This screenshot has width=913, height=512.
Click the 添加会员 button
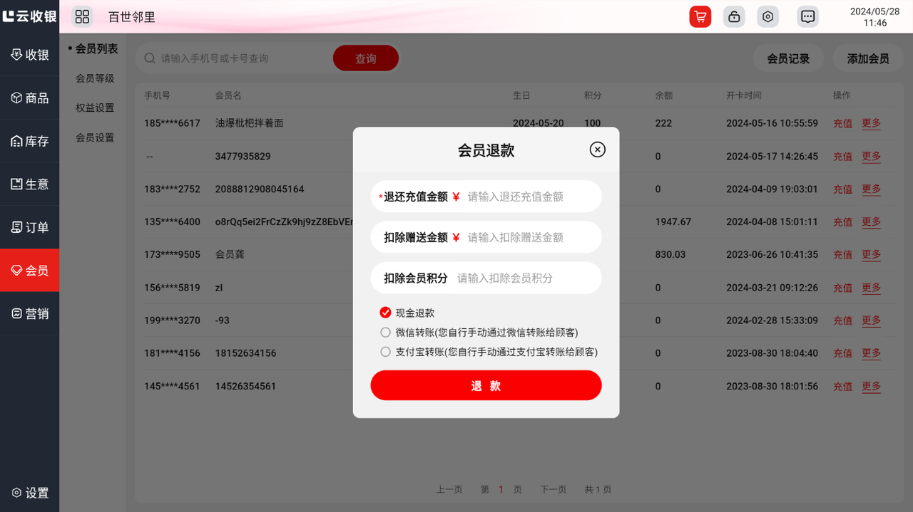point(867,58)
